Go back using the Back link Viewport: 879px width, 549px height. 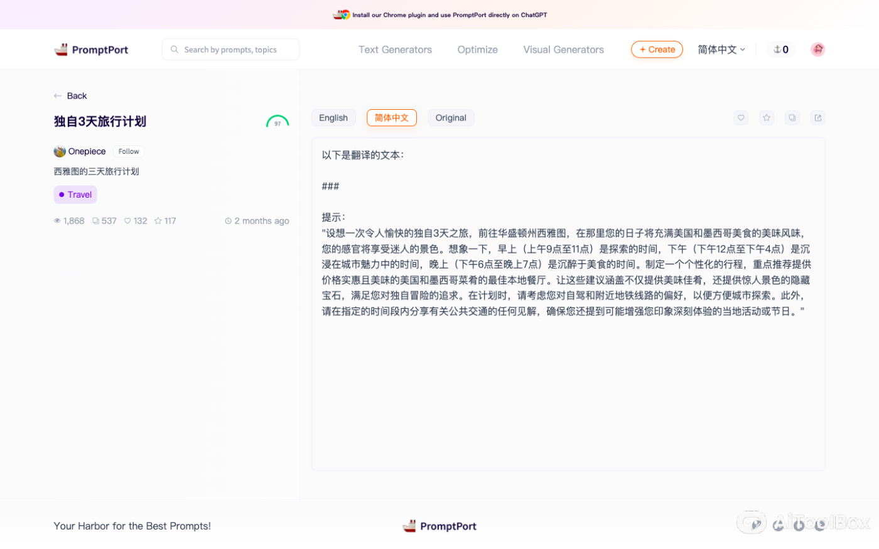pyautogui.click(x=70, y=95)
